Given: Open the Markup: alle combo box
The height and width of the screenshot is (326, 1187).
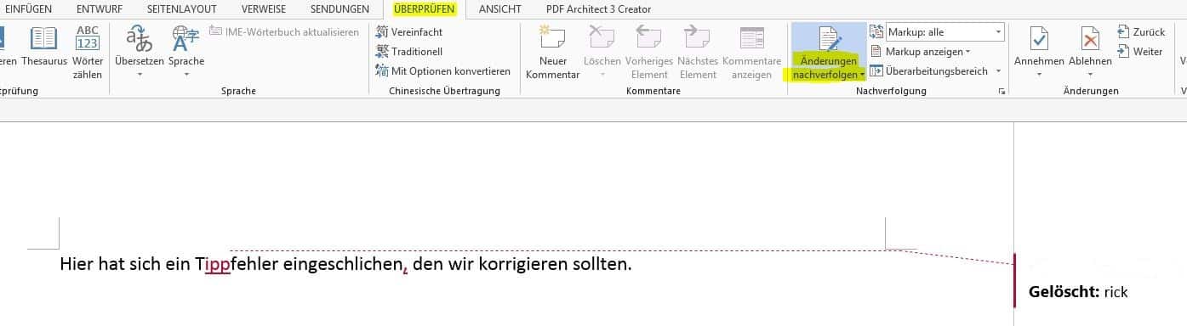Looking at the screenshot, I should click(x=944, y=32).
